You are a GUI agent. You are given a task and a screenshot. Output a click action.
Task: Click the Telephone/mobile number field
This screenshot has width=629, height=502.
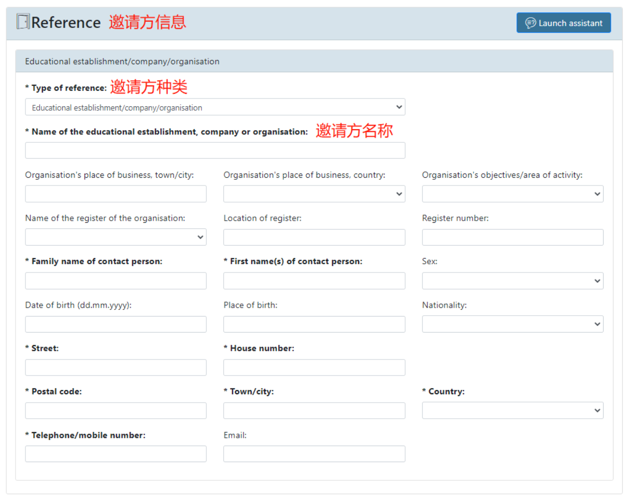(116, 454)
